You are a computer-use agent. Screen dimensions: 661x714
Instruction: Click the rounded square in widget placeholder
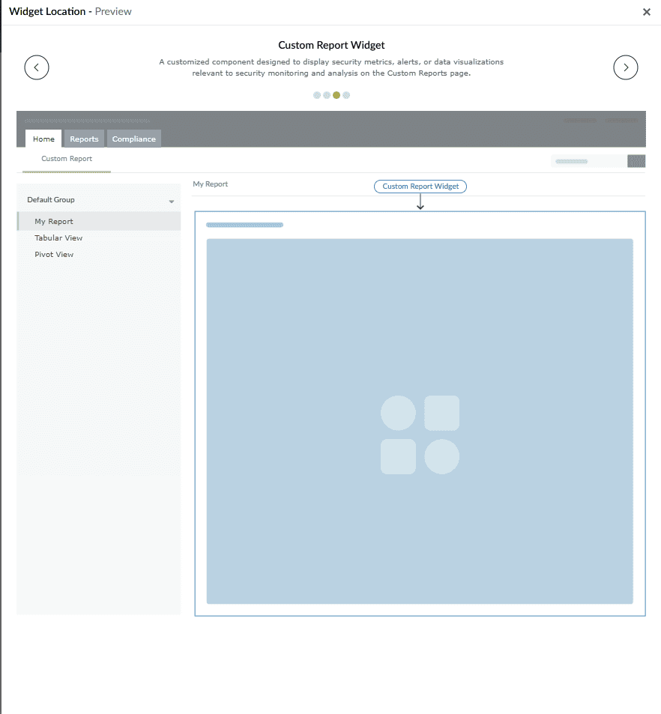tap(443, 413)
